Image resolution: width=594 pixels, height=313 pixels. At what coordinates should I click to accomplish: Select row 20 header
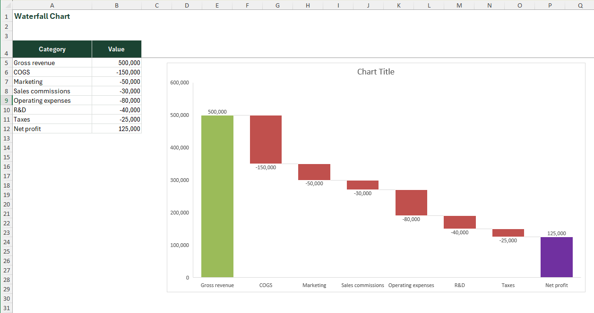(6, 204)
